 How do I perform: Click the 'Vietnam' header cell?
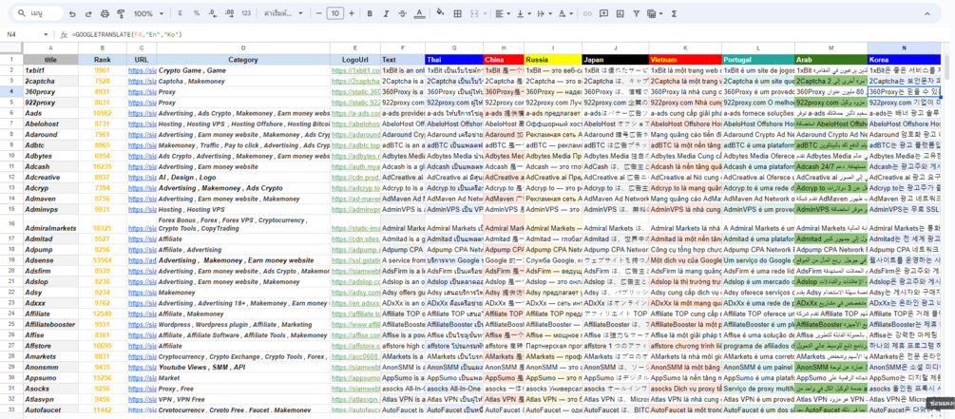(686, 60)
